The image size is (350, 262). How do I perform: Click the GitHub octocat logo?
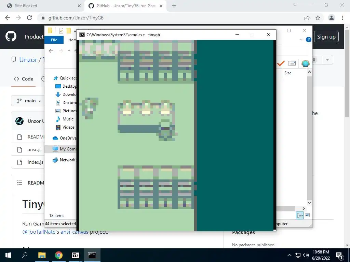[x=11, y=36]
